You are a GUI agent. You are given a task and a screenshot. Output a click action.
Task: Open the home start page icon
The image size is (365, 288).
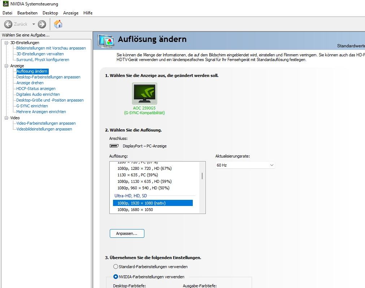pos(58,24)
